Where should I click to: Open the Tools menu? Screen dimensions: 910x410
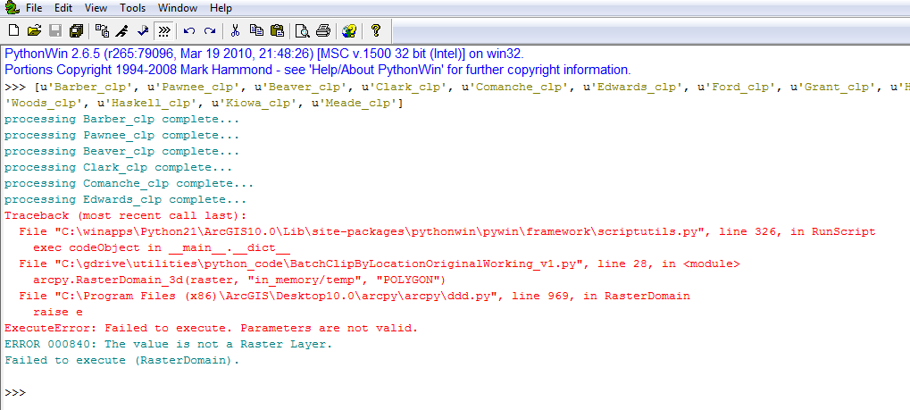tap(133, 8)
